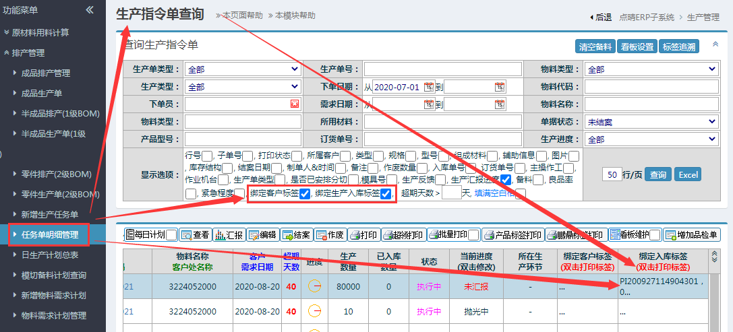Screen dimensions: 733x332
Task: Toggle the 绑定客户标签 checkbox
Action: coord(305,194)
